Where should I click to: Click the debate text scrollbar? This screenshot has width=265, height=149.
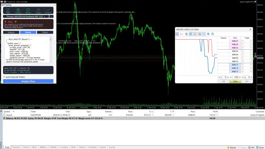50,49
